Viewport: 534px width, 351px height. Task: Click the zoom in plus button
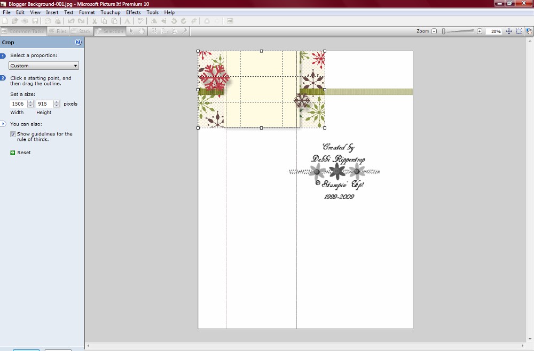click(x=480, y=31)
